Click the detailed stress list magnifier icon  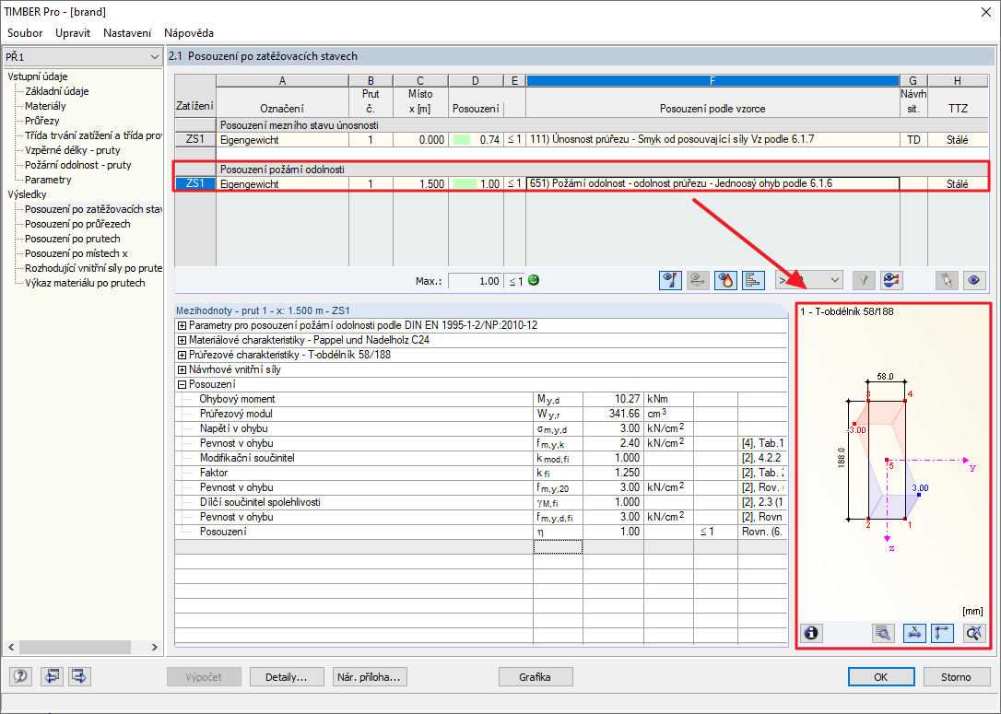click(883, 633)
